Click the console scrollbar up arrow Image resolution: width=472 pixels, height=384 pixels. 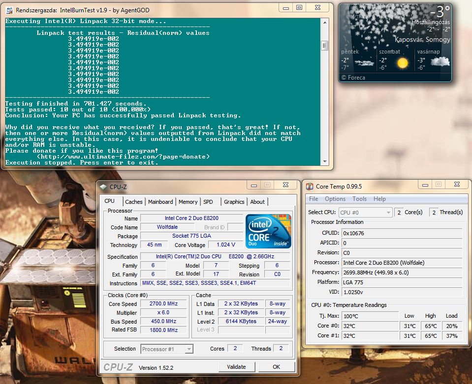(x=324, y=23)
